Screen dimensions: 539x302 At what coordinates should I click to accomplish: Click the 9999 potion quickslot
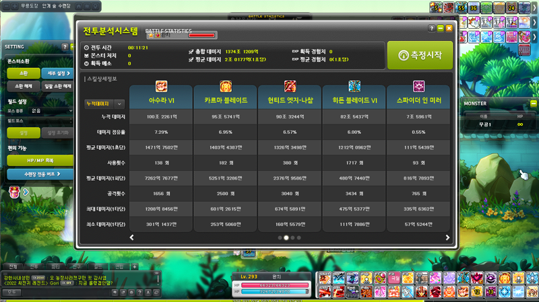coord(352,292)
